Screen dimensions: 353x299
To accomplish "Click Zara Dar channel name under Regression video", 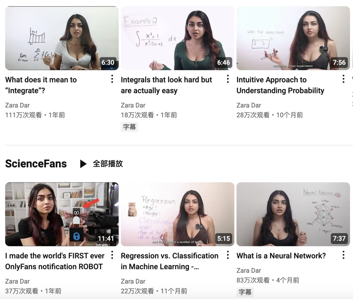I will (x=133, y=281).
